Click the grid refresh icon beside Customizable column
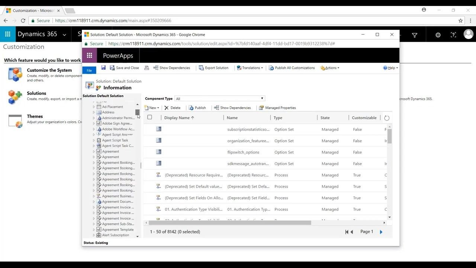The width and height of the screenshot is (476, 268). point(387,118)
